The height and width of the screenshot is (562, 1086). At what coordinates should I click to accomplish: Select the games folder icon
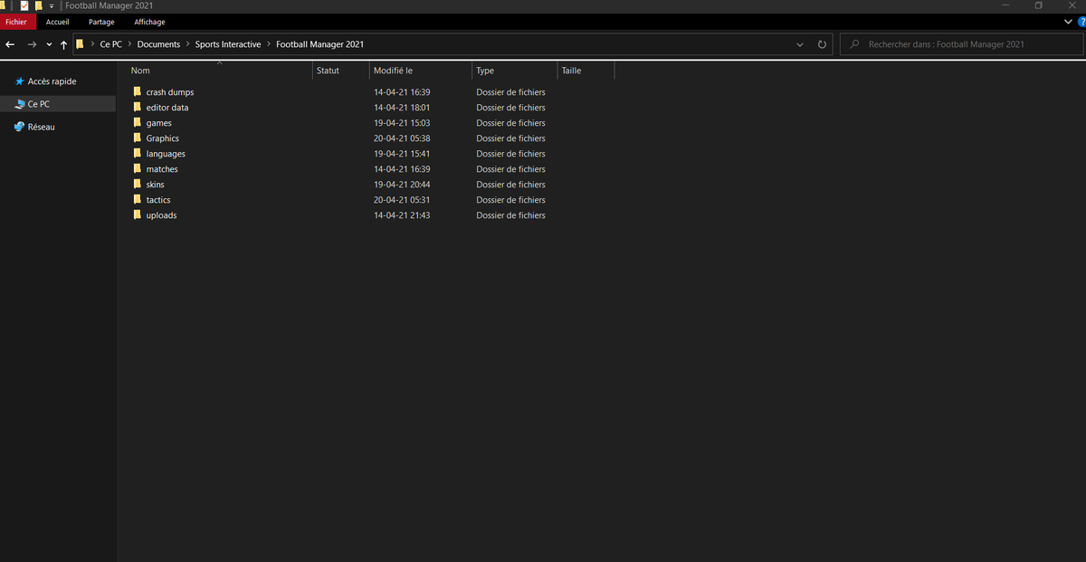pos(138,122)
